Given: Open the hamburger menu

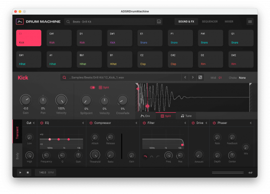Looking at the screenshot, I should [x=250, y=22].
